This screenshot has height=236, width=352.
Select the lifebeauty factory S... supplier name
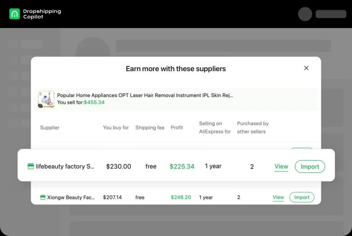tap(65, 166)
